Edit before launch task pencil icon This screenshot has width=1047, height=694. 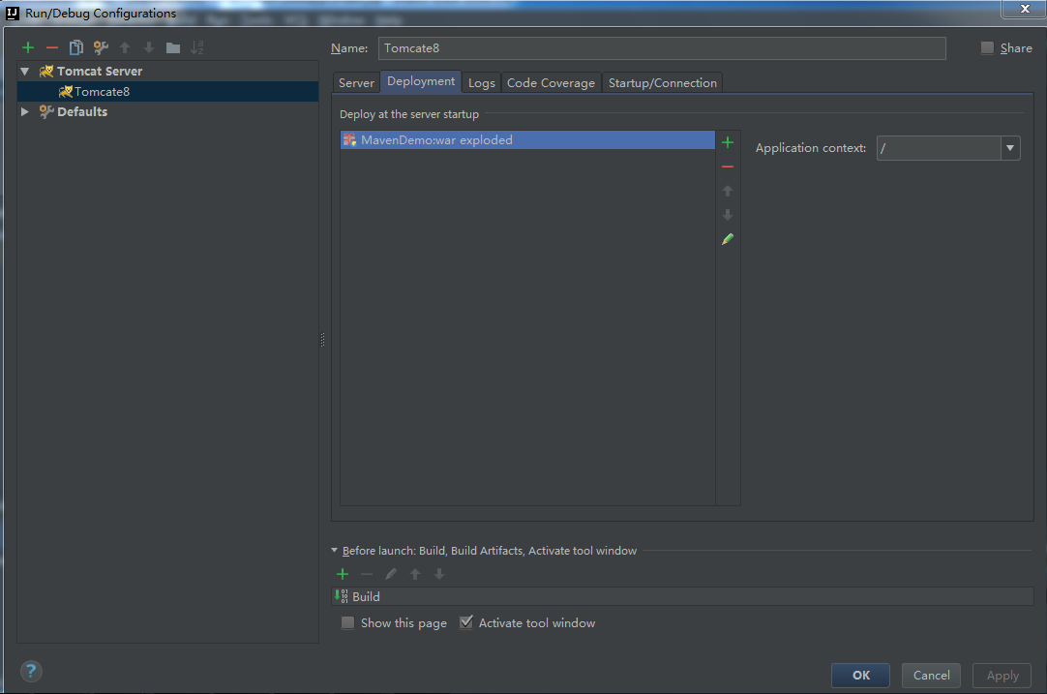pyautogui.click(x=391, y=574)
